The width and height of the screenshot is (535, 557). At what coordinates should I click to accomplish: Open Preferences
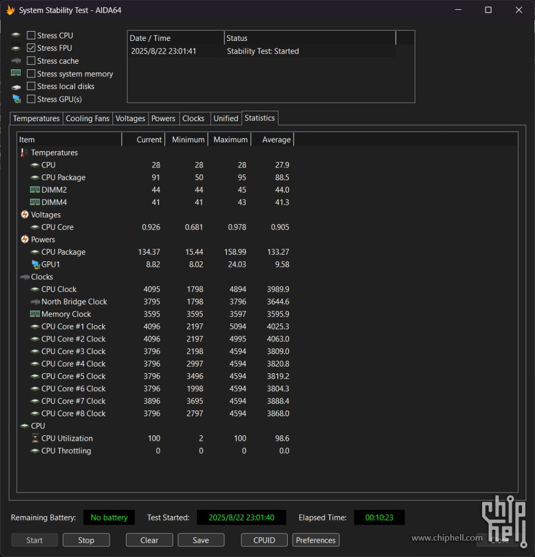[316, 540]
